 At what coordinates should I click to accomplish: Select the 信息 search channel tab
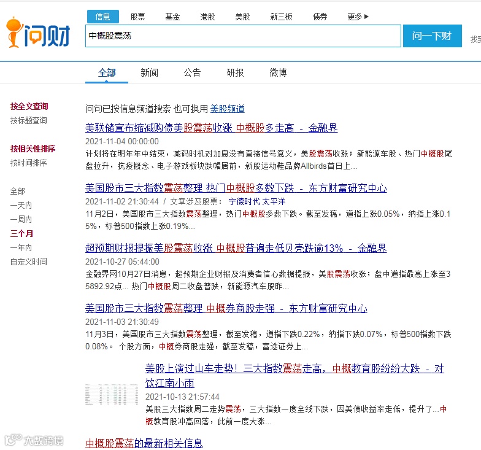click(103, 17)
